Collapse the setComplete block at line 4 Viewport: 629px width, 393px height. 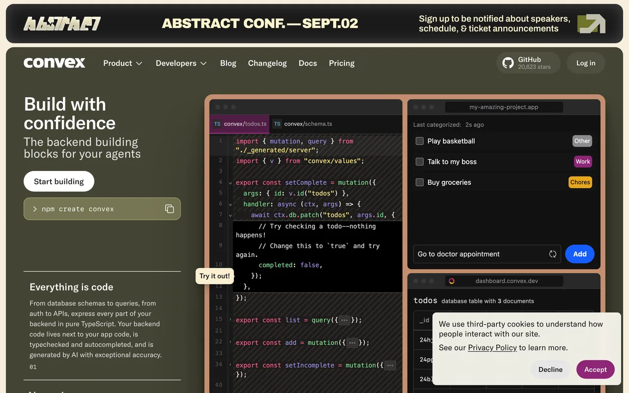pyautogui.click(x=230, y=183)
